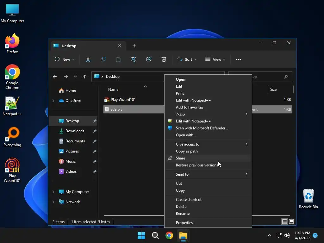Screen dimensions: 324x243
Task: Open recent locations dropdown arrow
Action: 75,77
